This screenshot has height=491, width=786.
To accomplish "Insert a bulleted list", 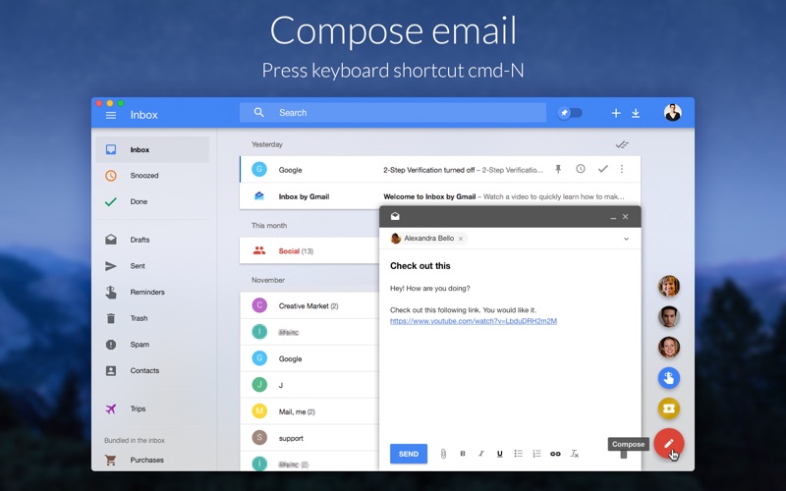I will pyautogui.click(x=518, y=454).
